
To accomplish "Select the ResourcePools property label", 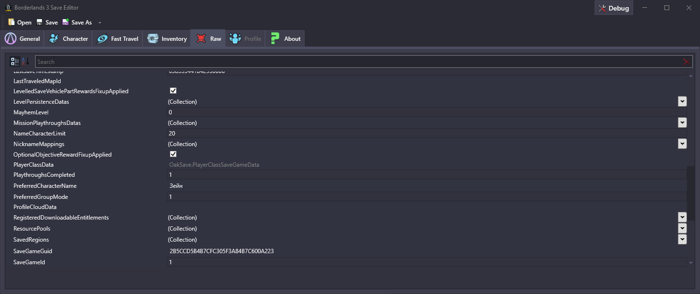I will click(x=32, y=229).
